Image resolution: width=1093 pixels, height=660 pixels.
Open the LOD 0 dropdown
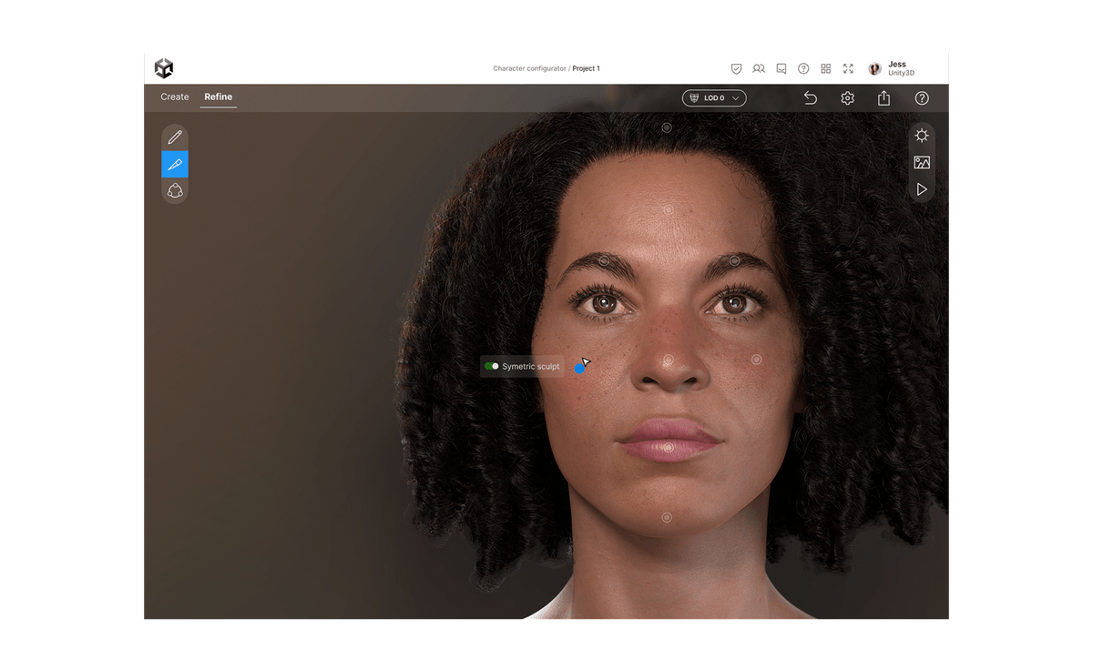[x=714, y=97]
